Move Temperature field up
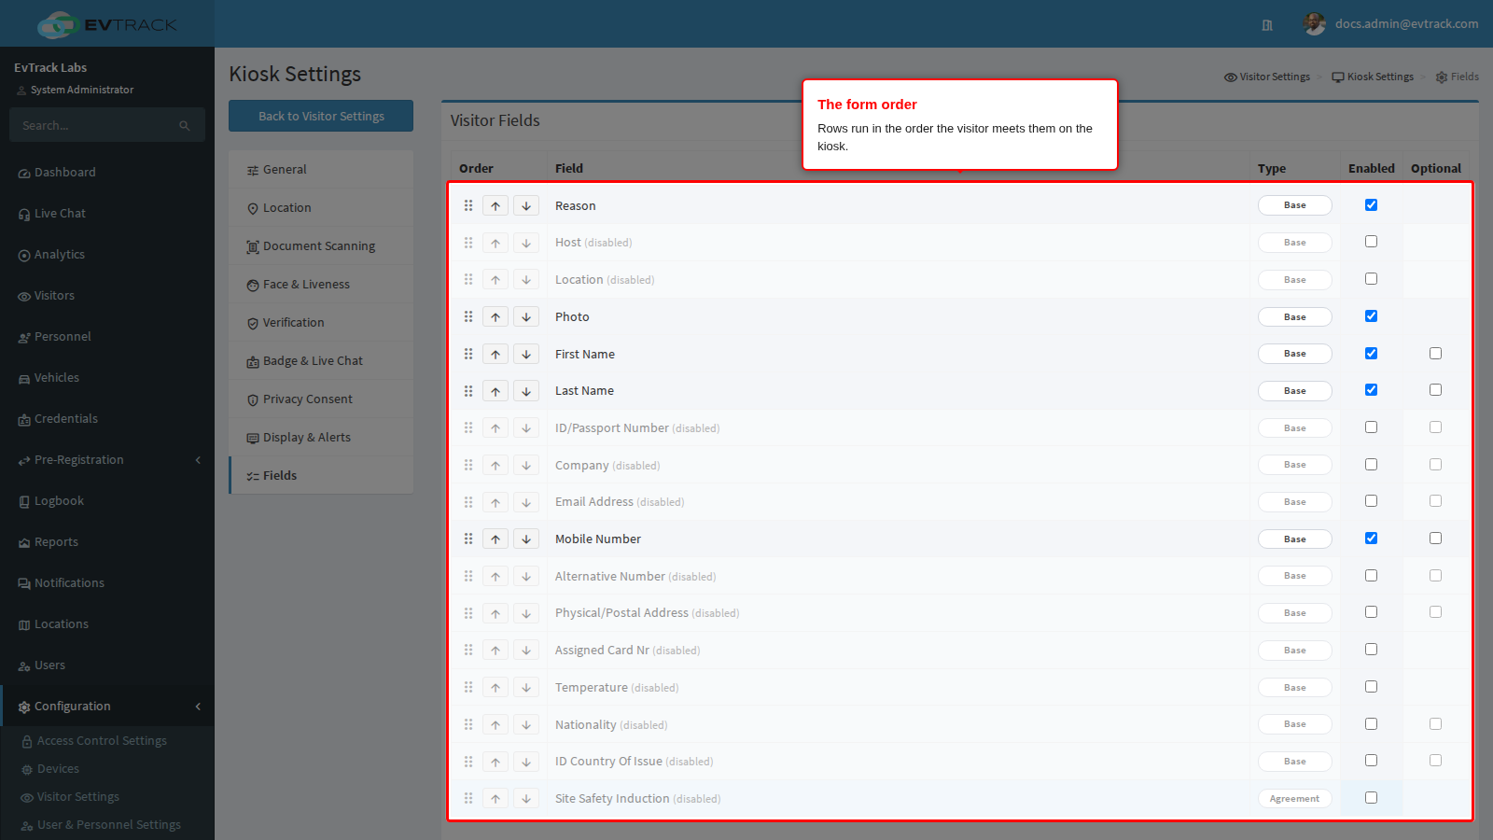The image size is (1493, 840). 495,687
